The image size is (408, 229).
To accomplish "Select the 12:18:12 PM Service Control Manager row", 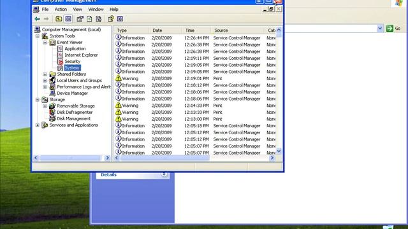I will point(195,85).
